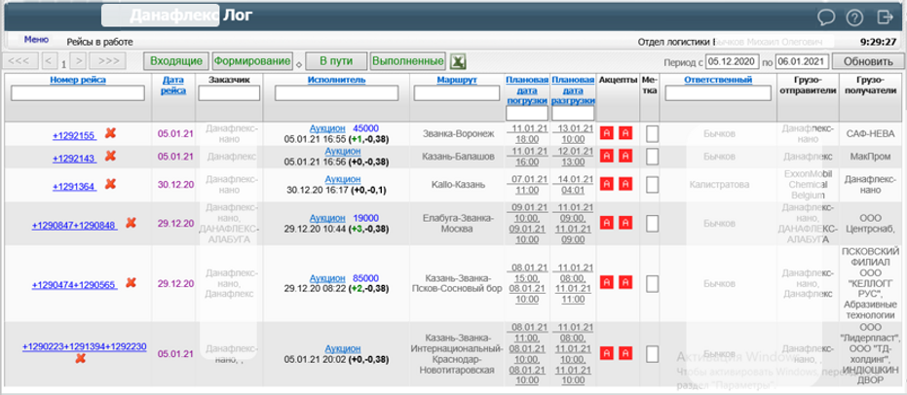The image size is (907, 395).
Task: Delete trip +1292143 with red cross
Action: point(110,156)
